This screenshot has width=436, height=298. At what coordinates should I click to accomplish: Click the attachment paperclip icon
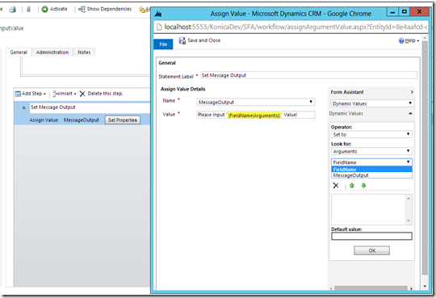pos(28,9)
